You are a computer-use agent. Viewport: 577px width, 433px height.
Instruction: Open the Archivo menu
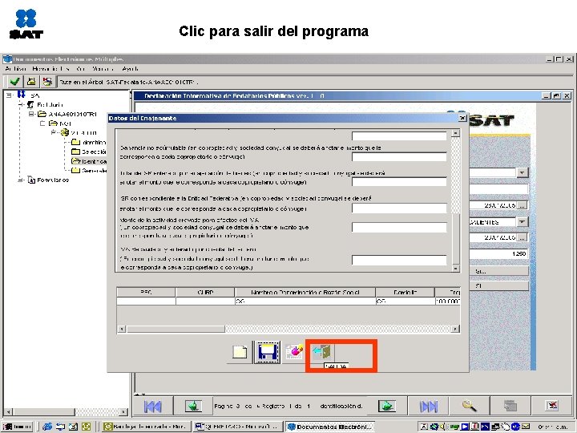pos(15,69)
